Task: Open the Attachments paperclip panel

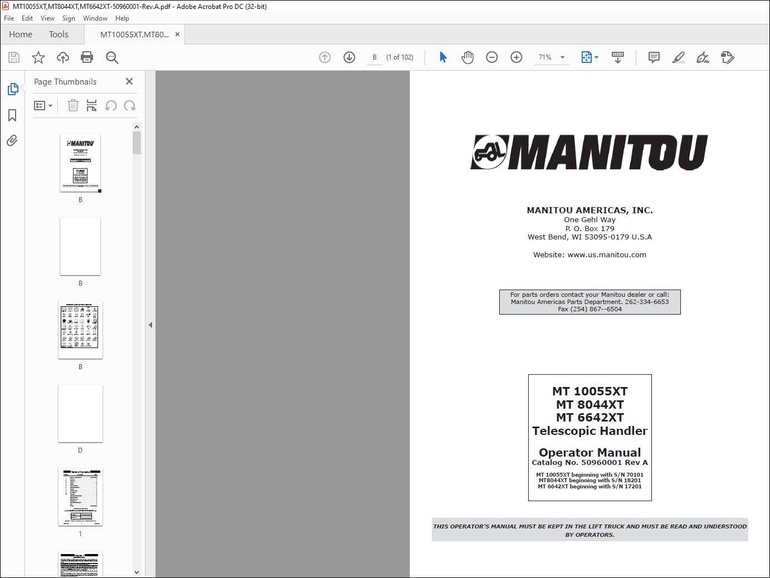Action: [12, 140]
